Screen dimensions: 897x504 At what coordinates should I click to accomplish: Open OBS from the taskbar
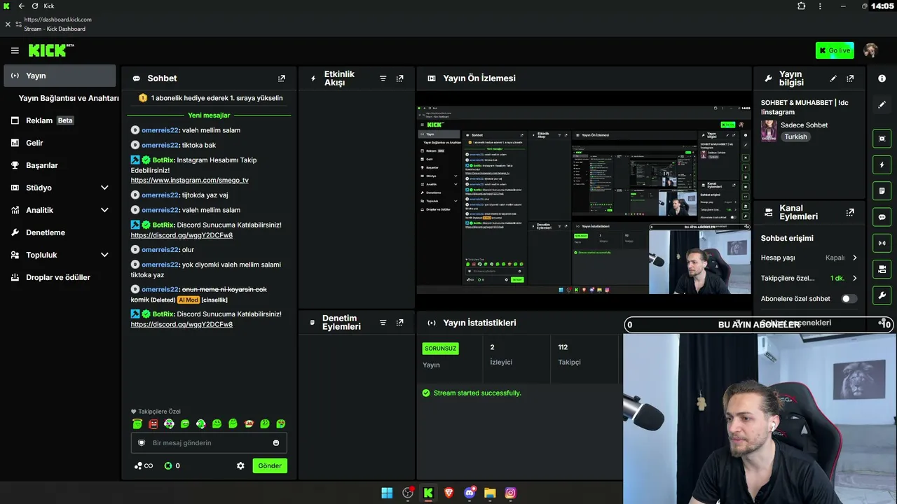coord(408,493)
